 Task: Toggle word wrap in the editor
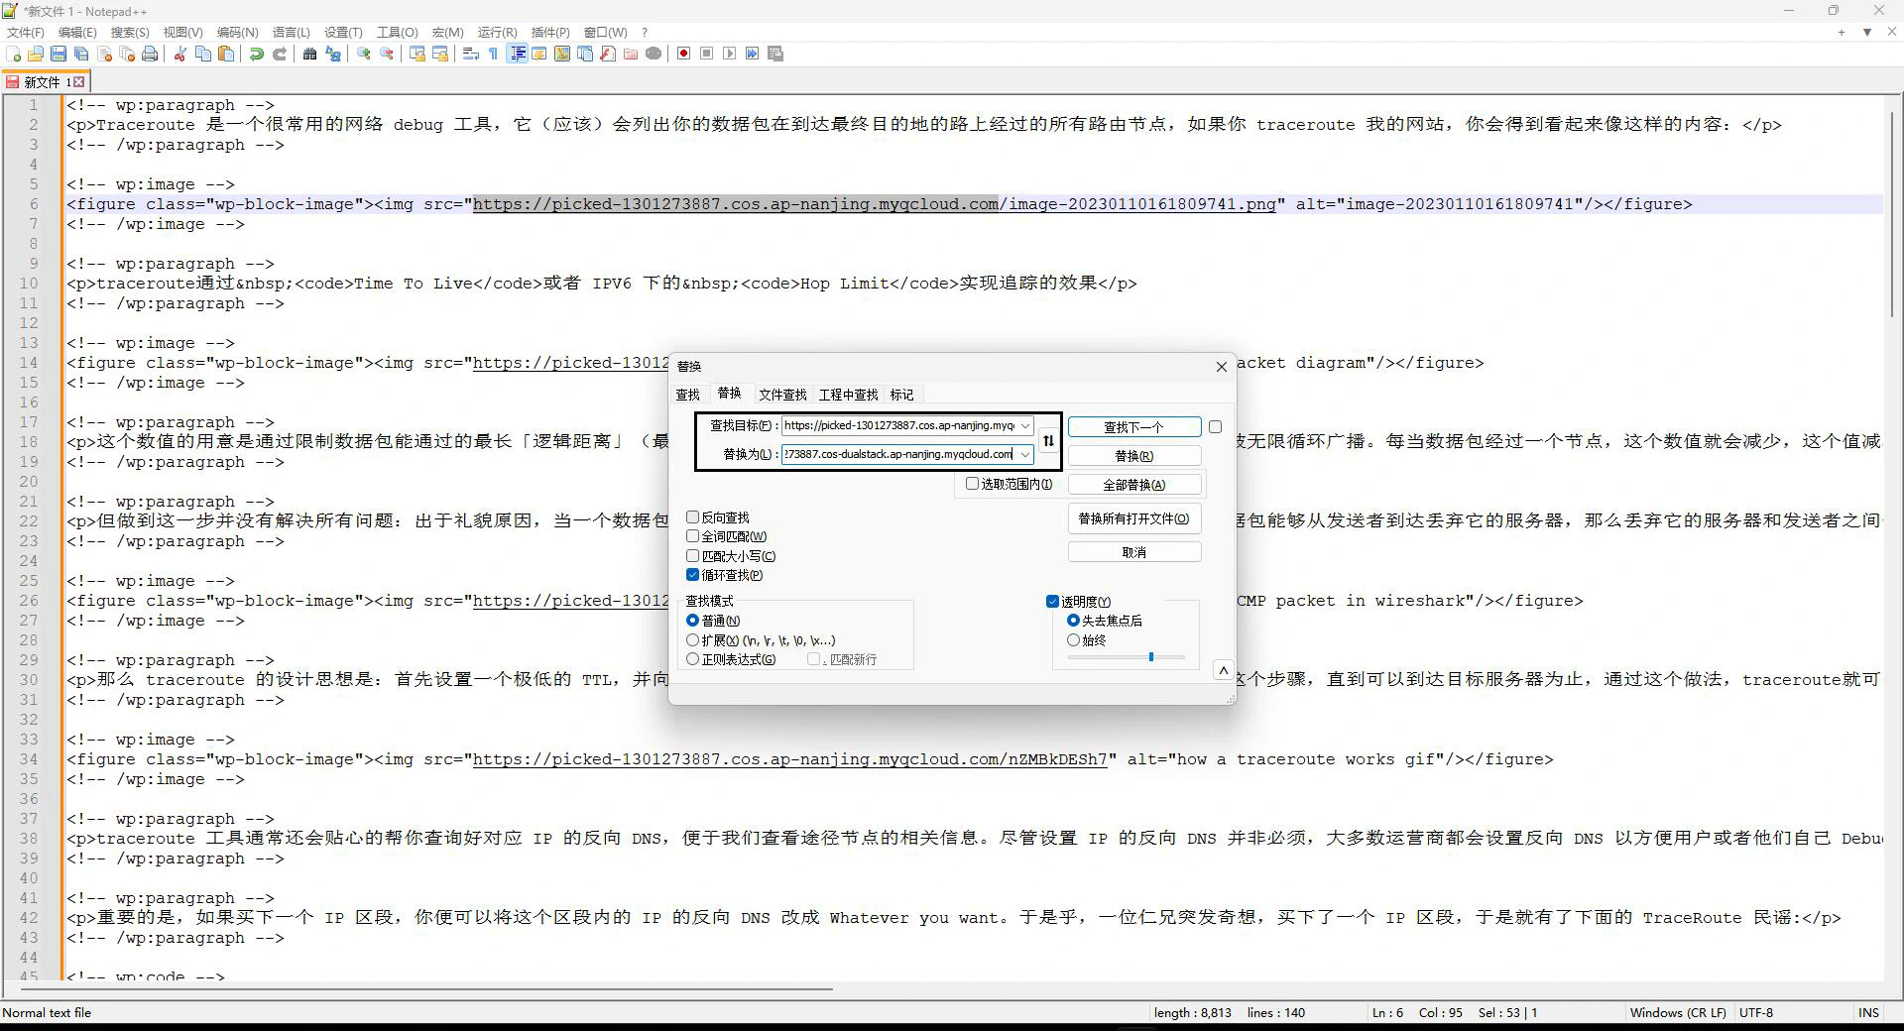pos(470,55)
